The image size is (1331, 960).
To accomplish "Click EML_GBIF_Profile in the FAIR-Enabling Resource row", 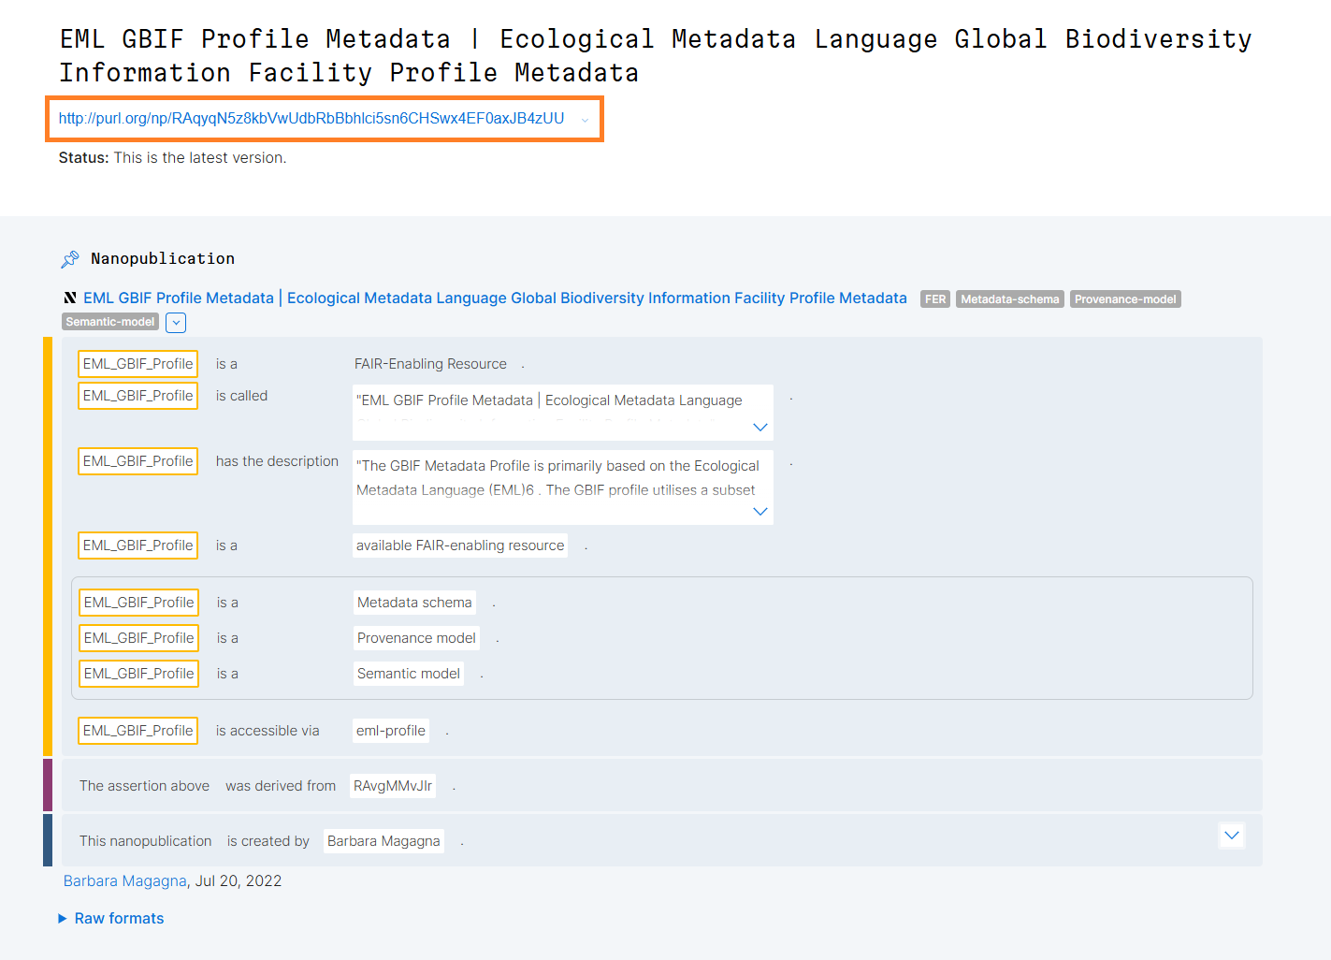I will pyautogui.click(x=137, y=364).
